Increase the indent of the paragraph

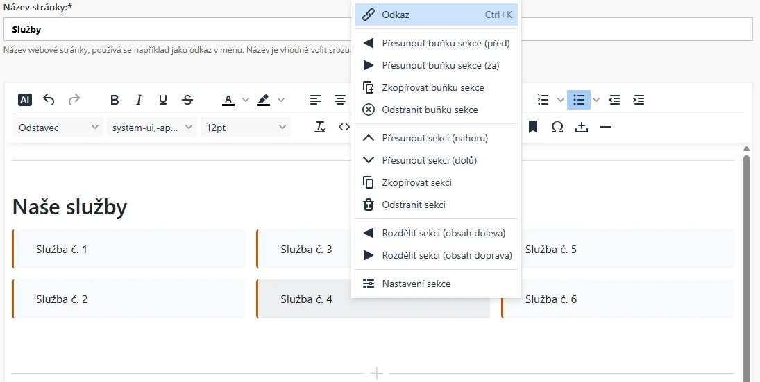(x=639, y=100)
